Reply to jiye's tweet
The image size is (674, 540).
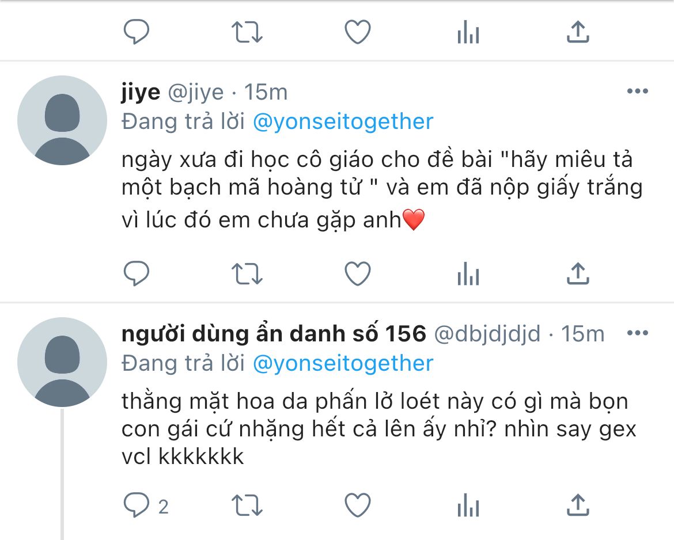coord(137,273)
